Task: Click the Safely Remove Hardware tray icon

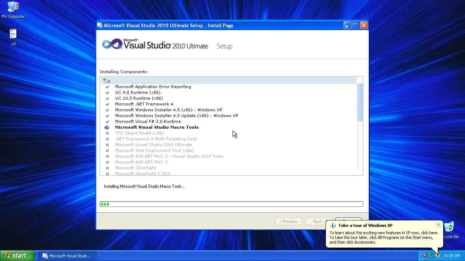Action: point(431,256)
